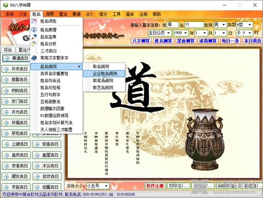Open the day dropdown before 日
Viewport: 263px width, 198px height.
pos(224,33)
